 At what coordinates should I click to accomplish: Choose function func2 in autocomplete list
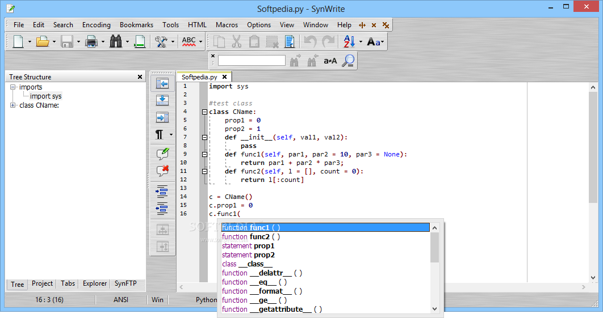[x=326, y=236]
